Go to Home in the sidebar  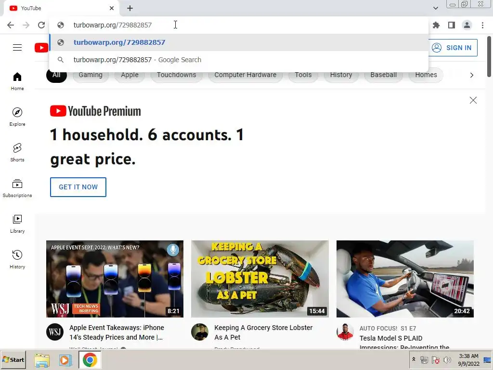point(17,81)
